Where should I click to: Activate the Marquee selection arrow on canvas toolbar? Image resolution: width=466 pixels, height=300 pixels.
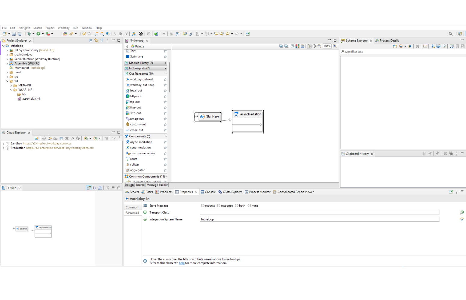click(x=309, y=46)
